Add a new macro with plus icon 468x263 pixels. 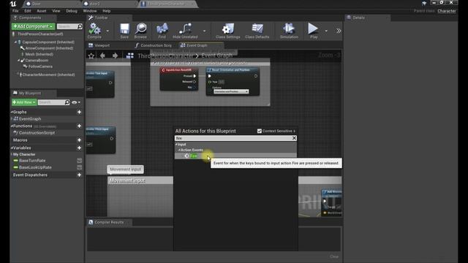pyautogui.click(x=79, y=140)
